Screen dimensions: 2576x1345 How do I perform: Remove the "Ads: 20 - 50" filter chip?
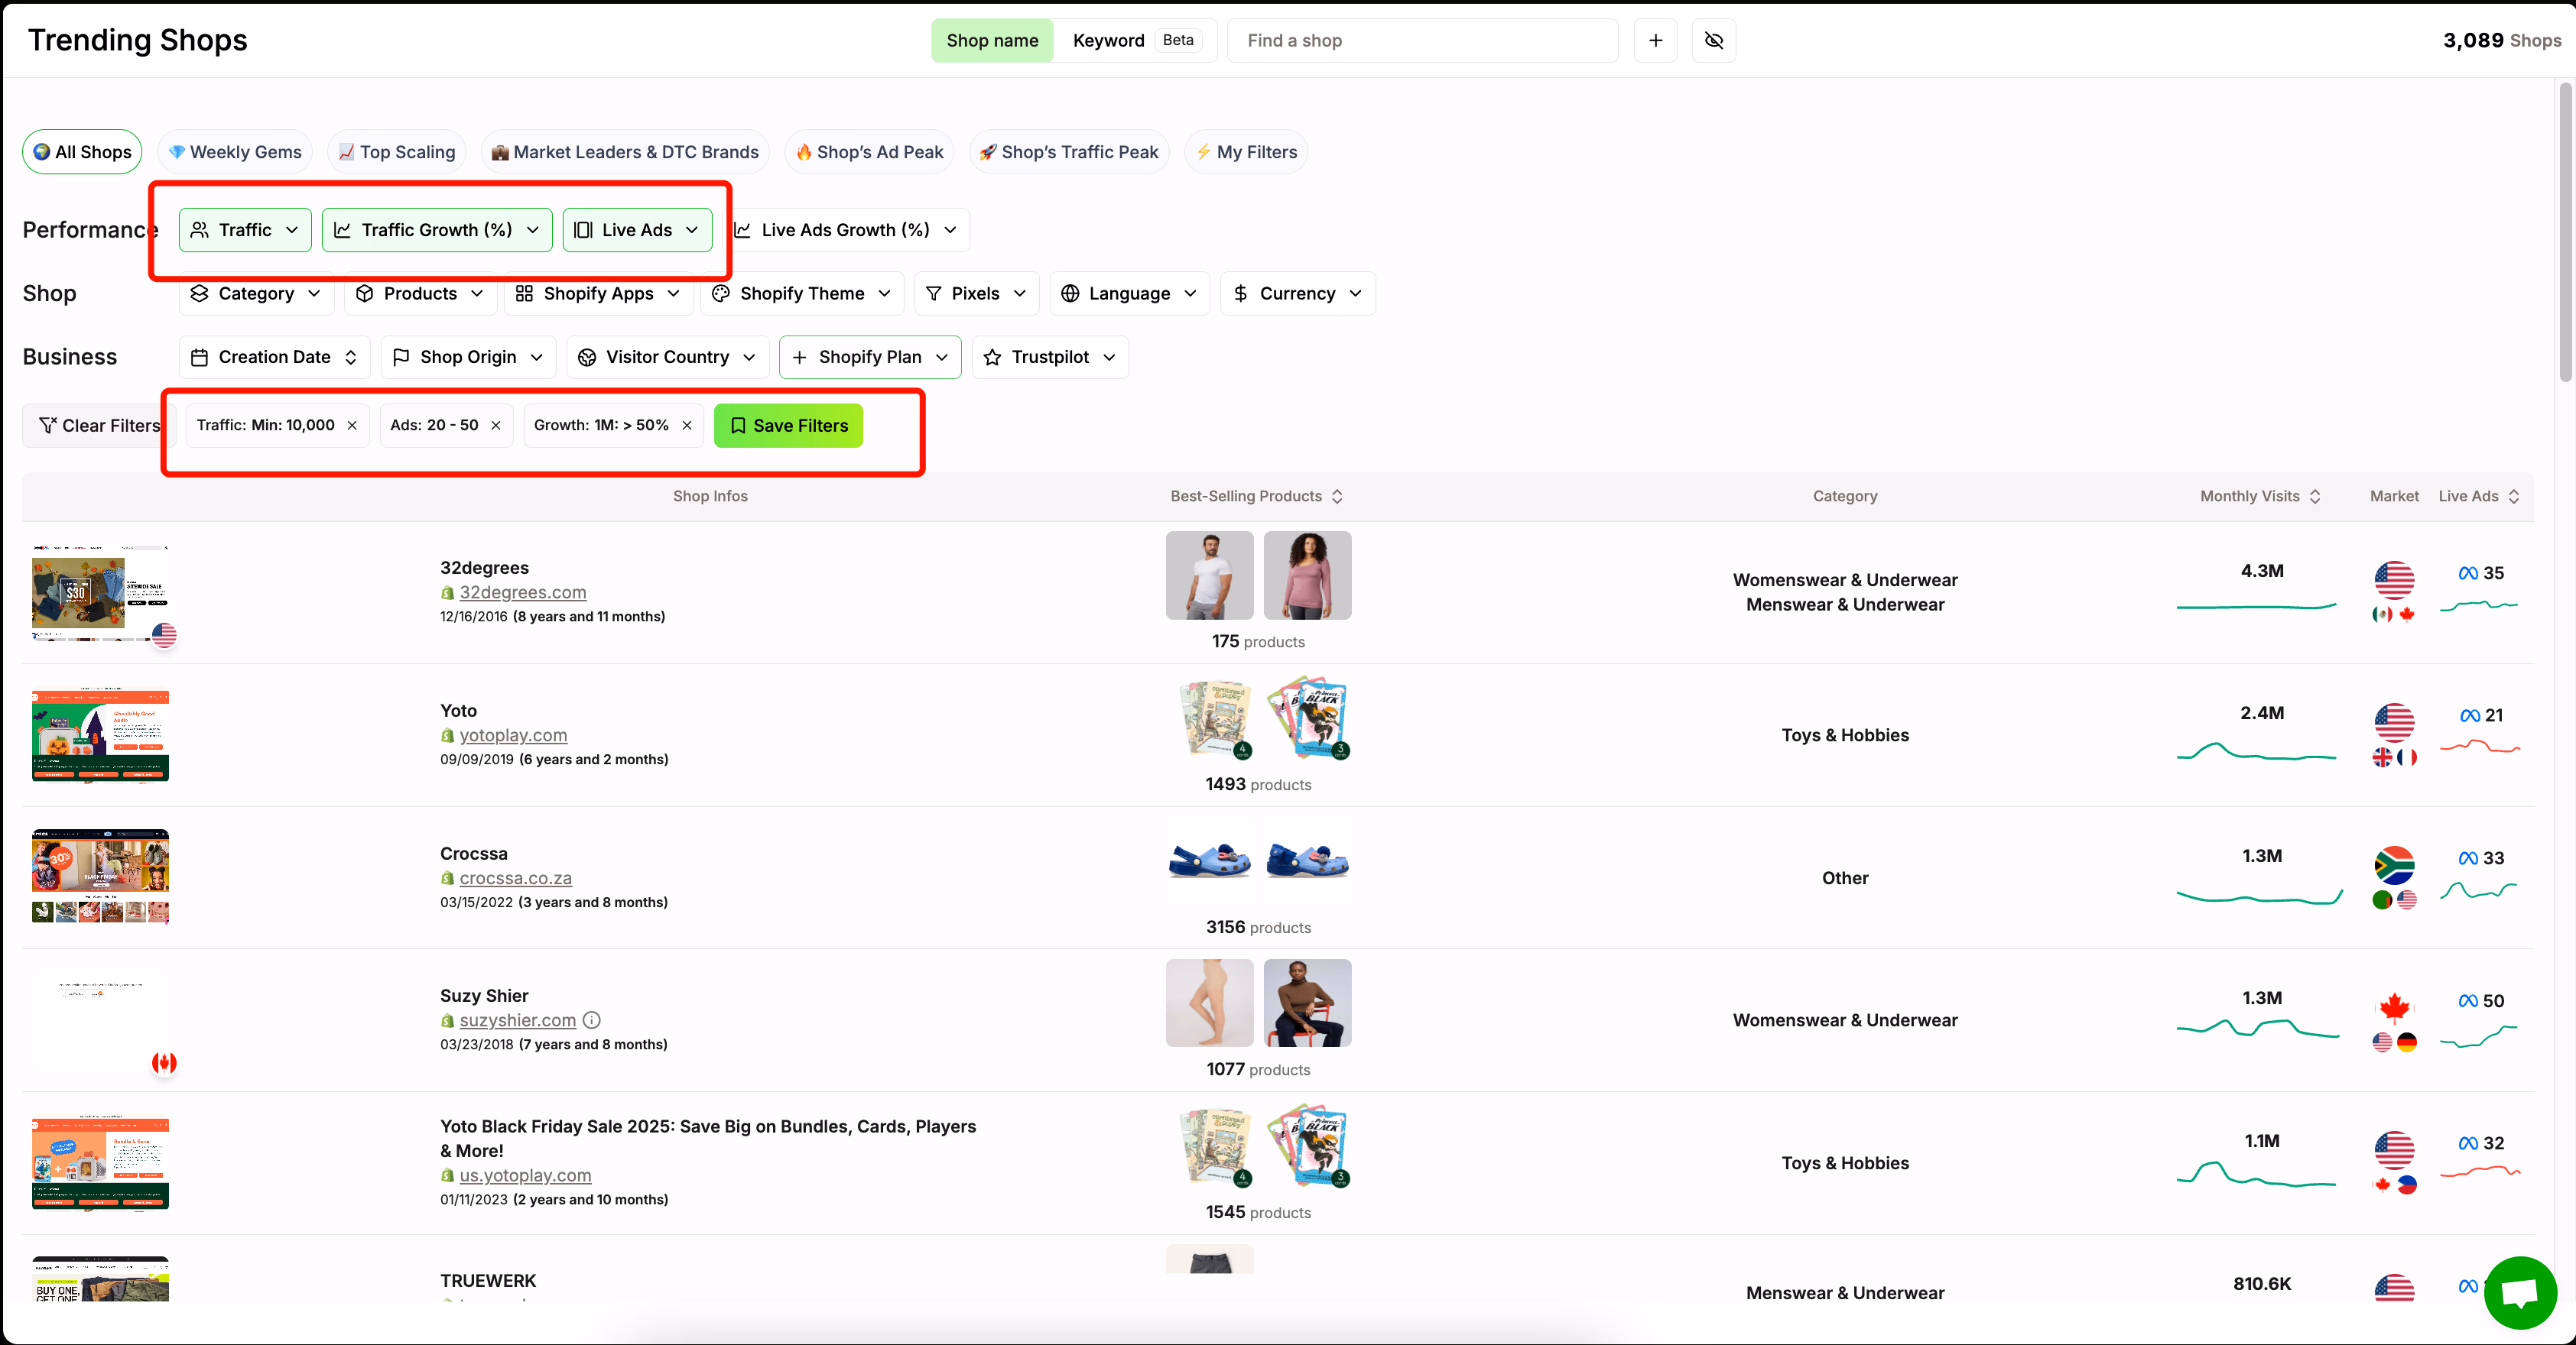coord(497,425)
